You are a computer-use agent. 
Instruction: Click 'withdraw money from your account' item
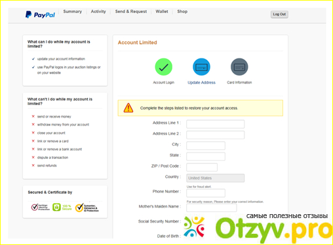pos(63,125)
